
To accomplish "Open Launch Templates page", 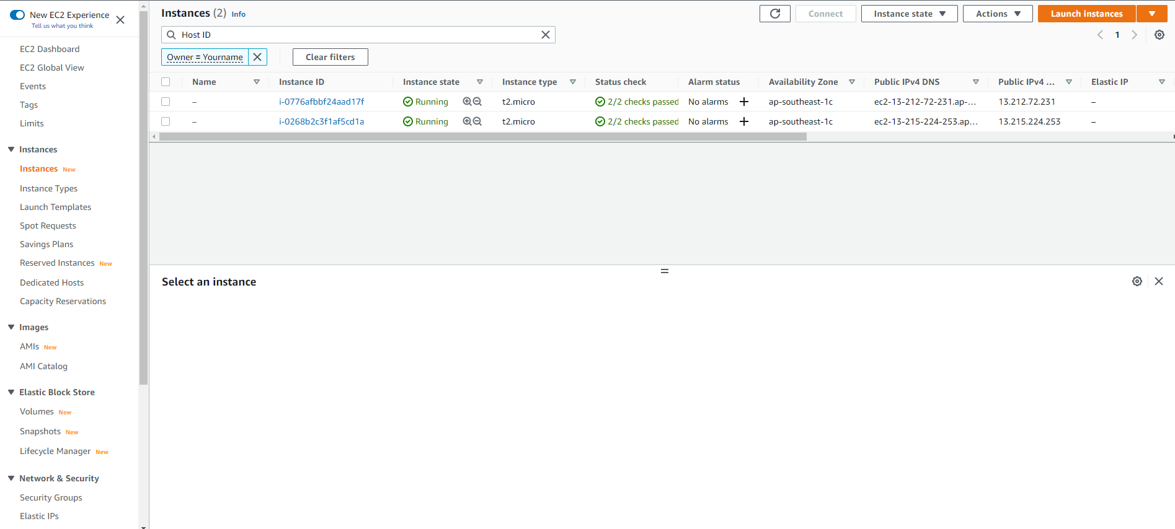I will (x=55, y=207).
